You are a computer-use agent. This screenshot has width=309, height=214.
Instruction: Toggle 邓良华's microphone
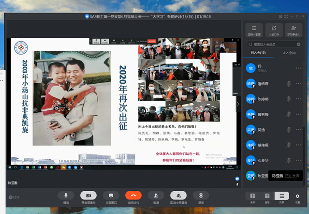[x=289, y=160]
